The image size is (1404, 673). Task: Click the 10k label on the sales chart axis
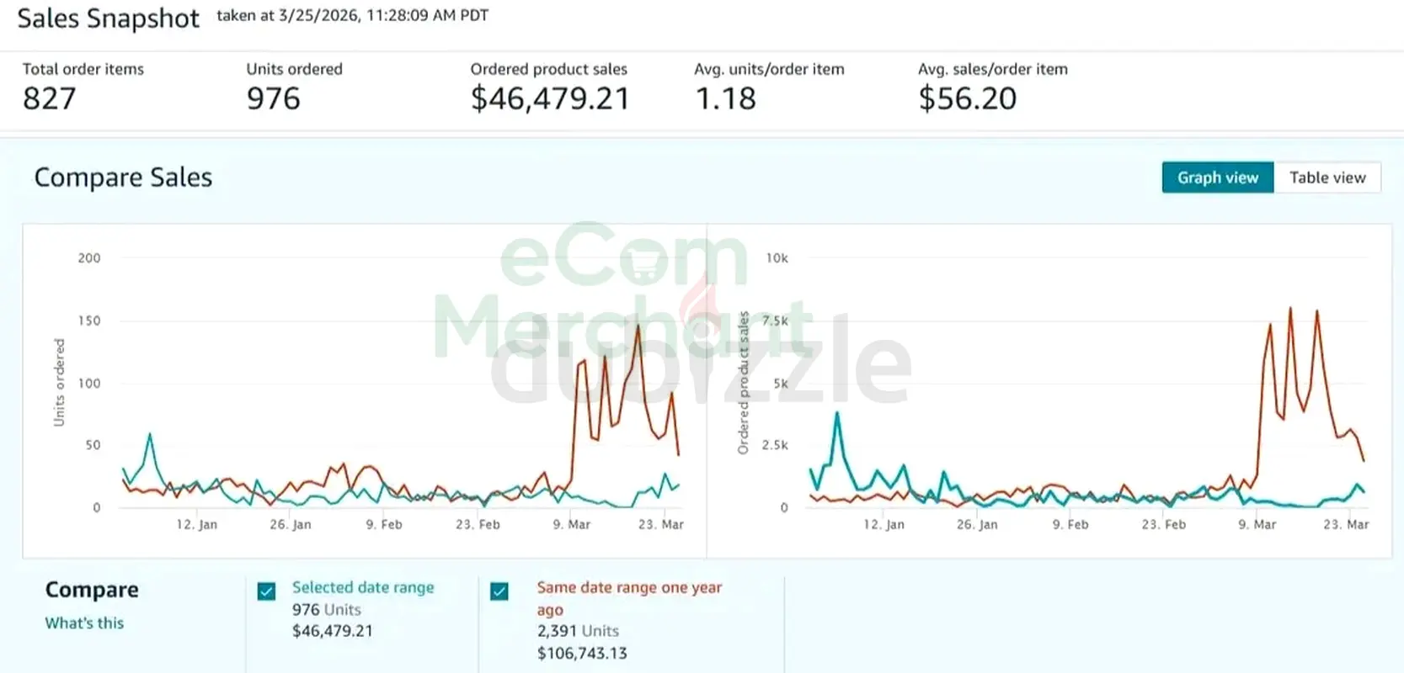tap(777, 258)
